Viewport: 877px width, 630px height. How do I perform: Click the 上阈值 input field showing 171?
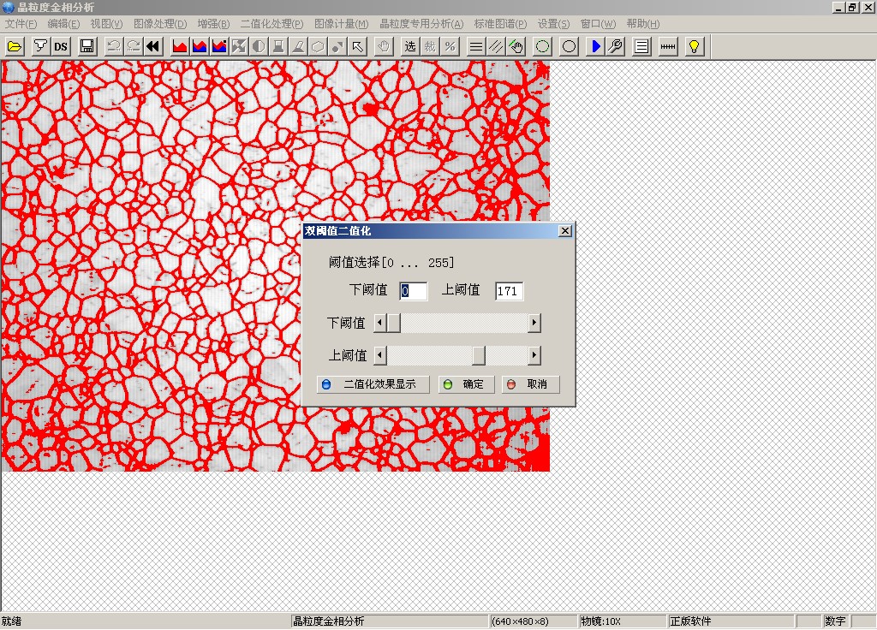click(509, 291)
